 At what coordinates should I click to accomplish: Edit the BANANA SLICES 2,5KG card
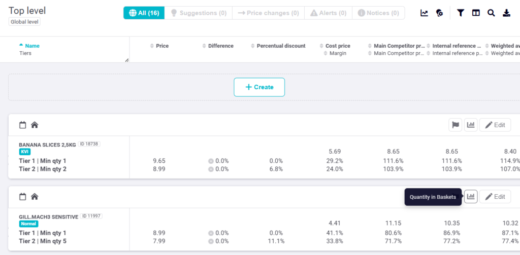pos(495,125)
